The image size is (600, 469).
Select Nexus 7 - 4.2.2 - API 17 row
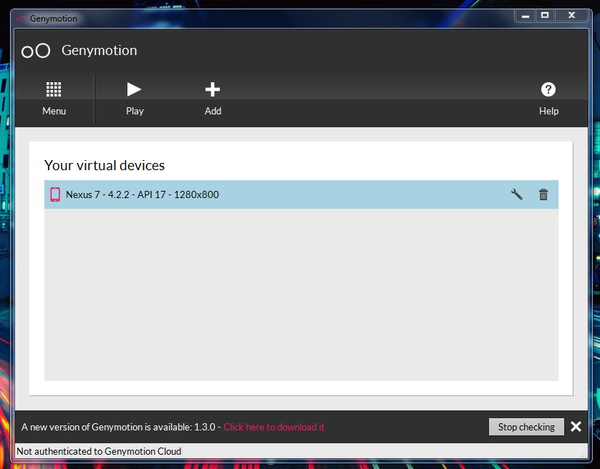301,194
